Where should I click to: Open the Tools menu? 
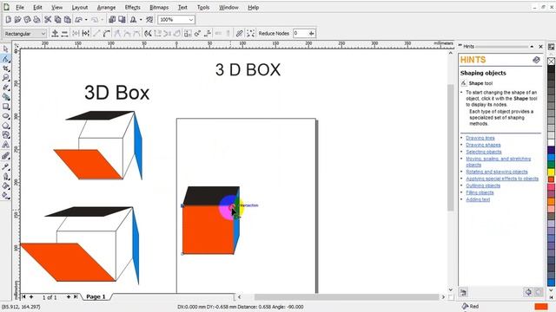click(203, 7)
